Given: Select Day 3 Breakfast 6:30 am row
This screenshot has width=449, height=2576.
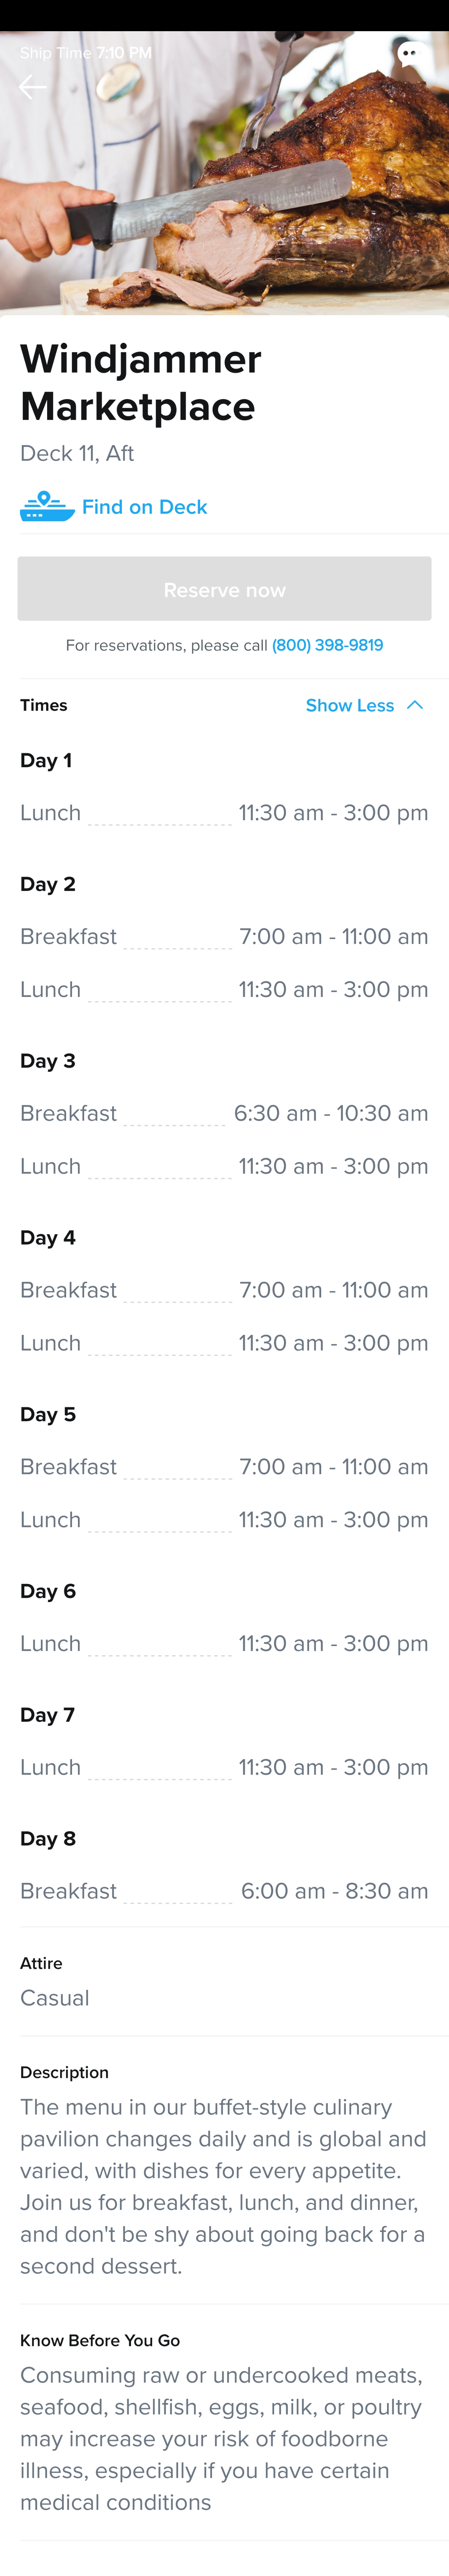Looking at the screenshot, I should coord(224,1113).
